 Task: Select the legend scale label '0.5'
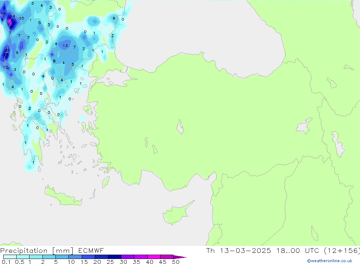point(19,262)
